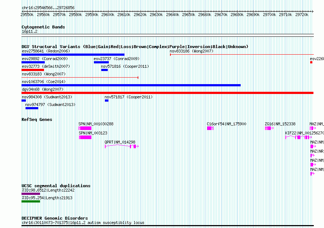Click the blue bar under esv23737
This screenshot has height=228, width=324.
pyautogui.click(x=101, y=62)
